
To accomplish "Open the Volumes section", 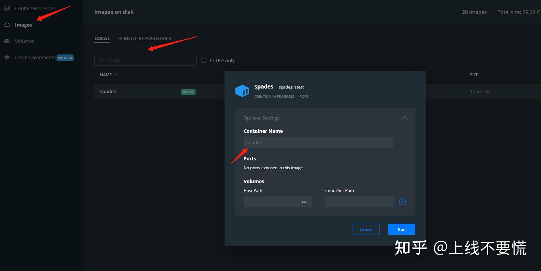I will click(25, 41).
